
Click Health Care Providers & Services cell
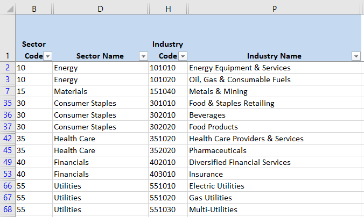pos(275,139)
